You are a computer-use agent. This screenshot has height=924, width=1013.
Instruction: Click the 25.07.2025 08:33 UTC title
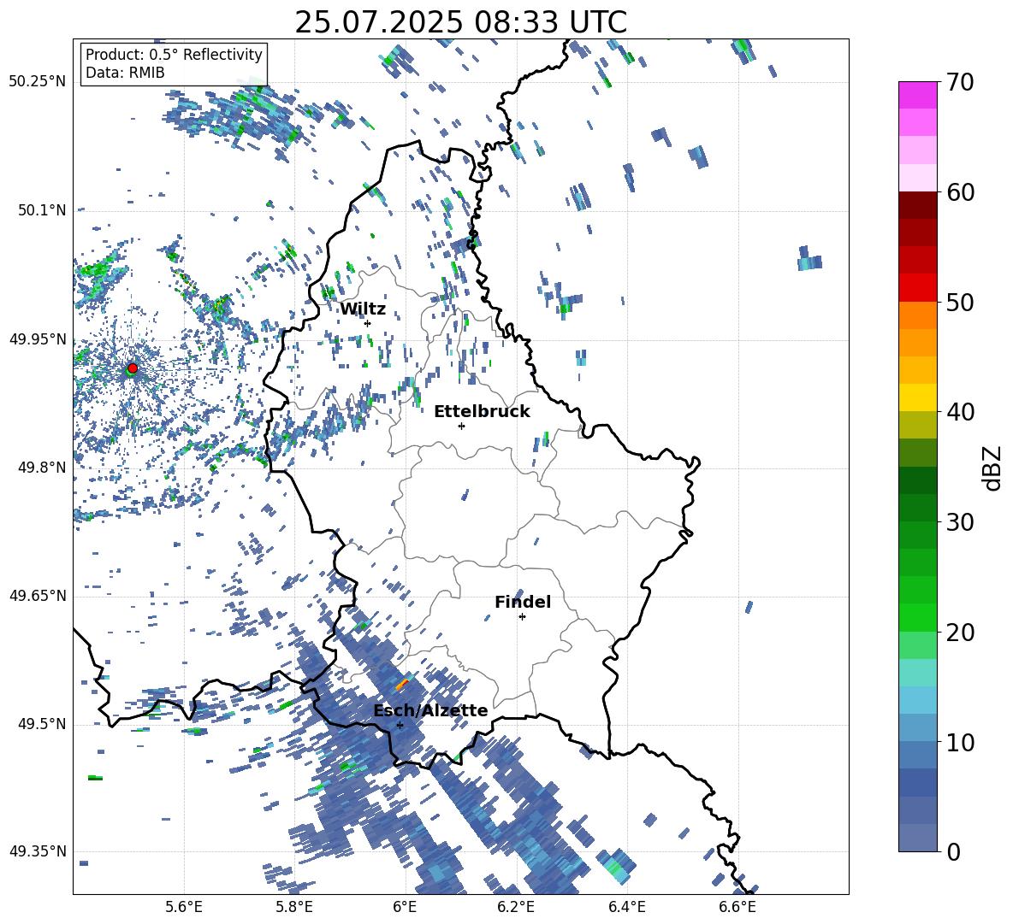[x=460, y=22]
